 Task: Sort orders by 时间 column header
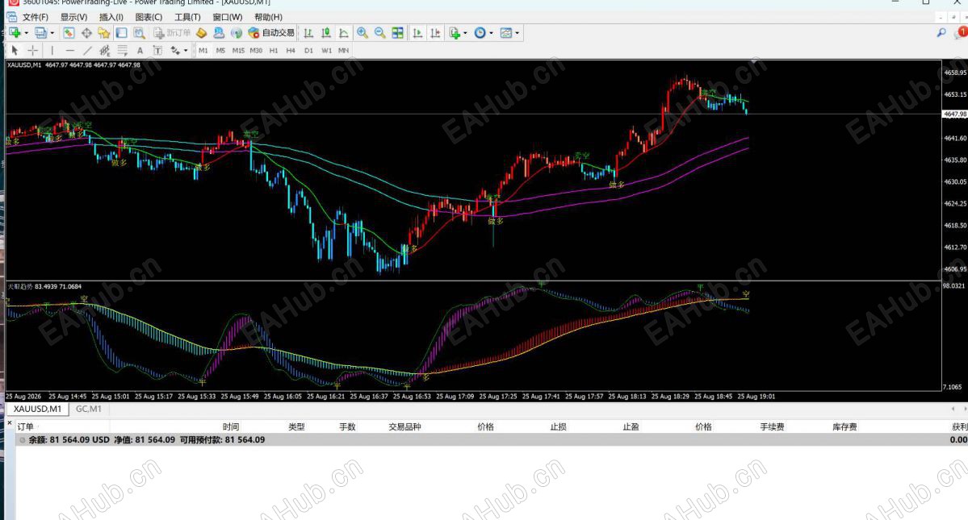(231, 427)
